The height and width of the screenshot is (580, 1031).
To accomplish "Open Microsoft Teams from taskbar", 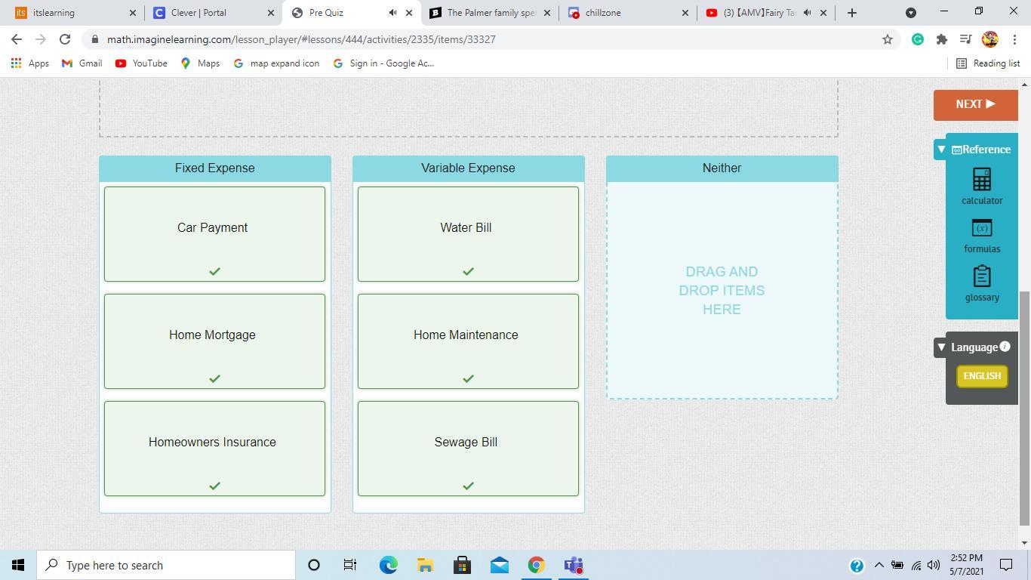I will (x=574, y=565).
